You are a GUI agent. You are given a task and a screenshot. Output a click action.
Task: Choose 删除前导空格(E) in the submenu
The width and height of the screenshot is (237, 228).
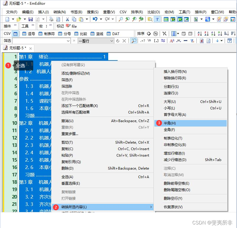(191, 183)
